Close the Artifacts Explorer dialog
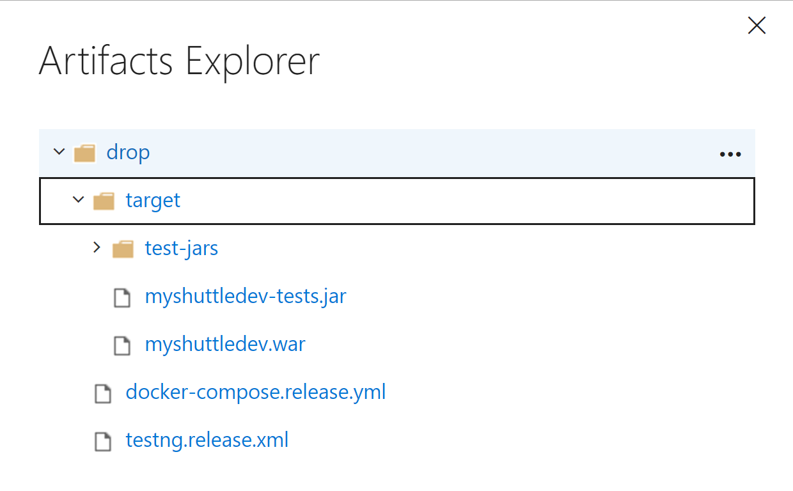The width and height of the screenshot is (793, 491). (757, 25)
